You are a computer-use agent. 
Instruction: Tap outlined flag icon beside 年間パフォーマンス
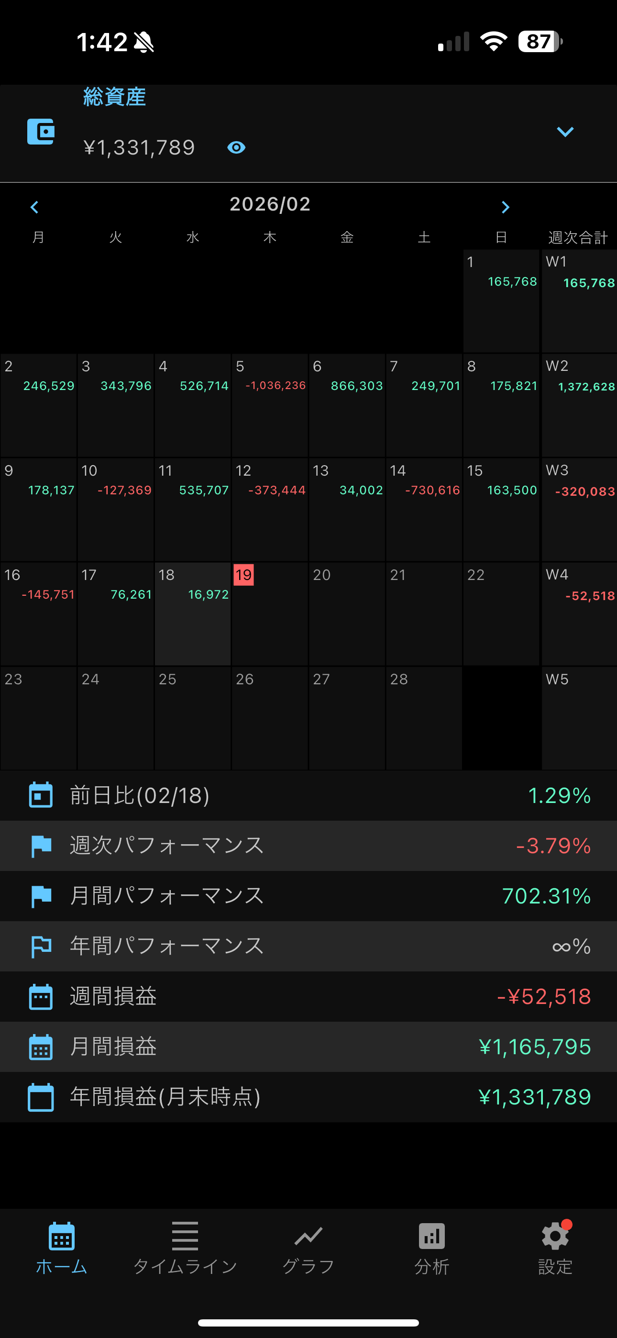[41, 947]
